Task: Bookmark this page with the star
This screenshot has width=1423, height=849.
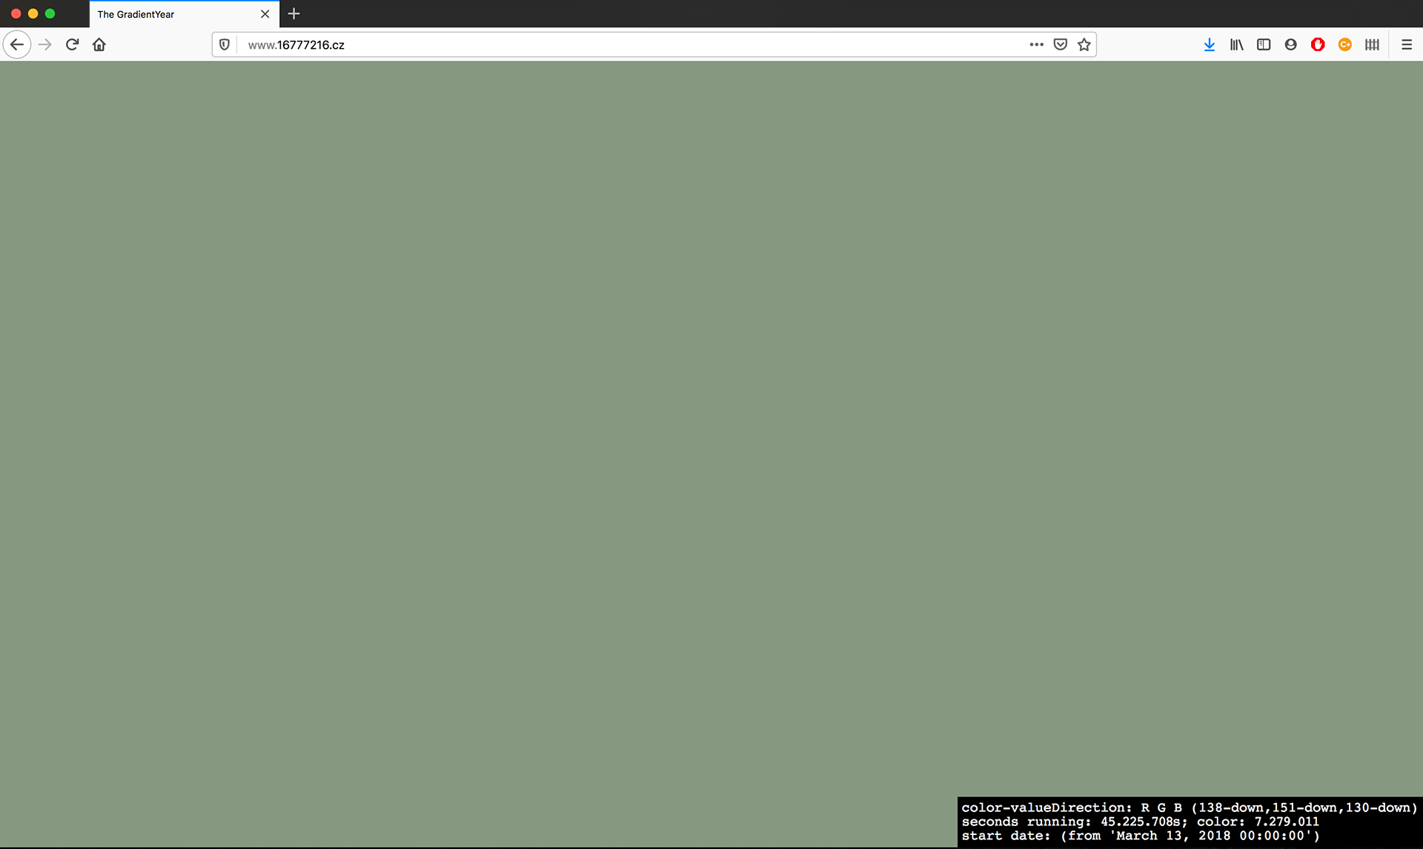Action: coord(1084,44)
